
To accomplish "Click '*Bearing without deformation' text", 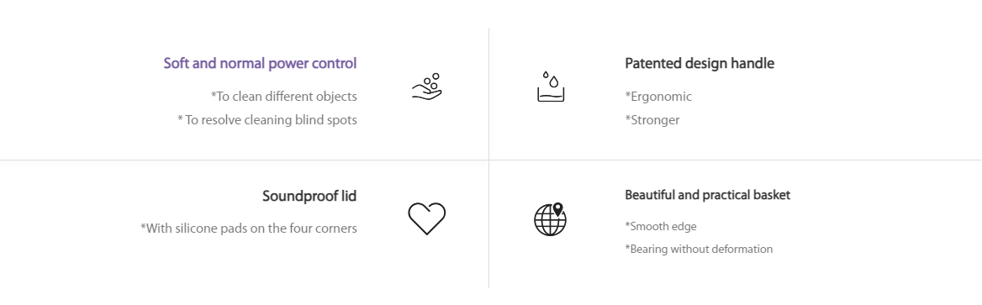I will [699, 249].
